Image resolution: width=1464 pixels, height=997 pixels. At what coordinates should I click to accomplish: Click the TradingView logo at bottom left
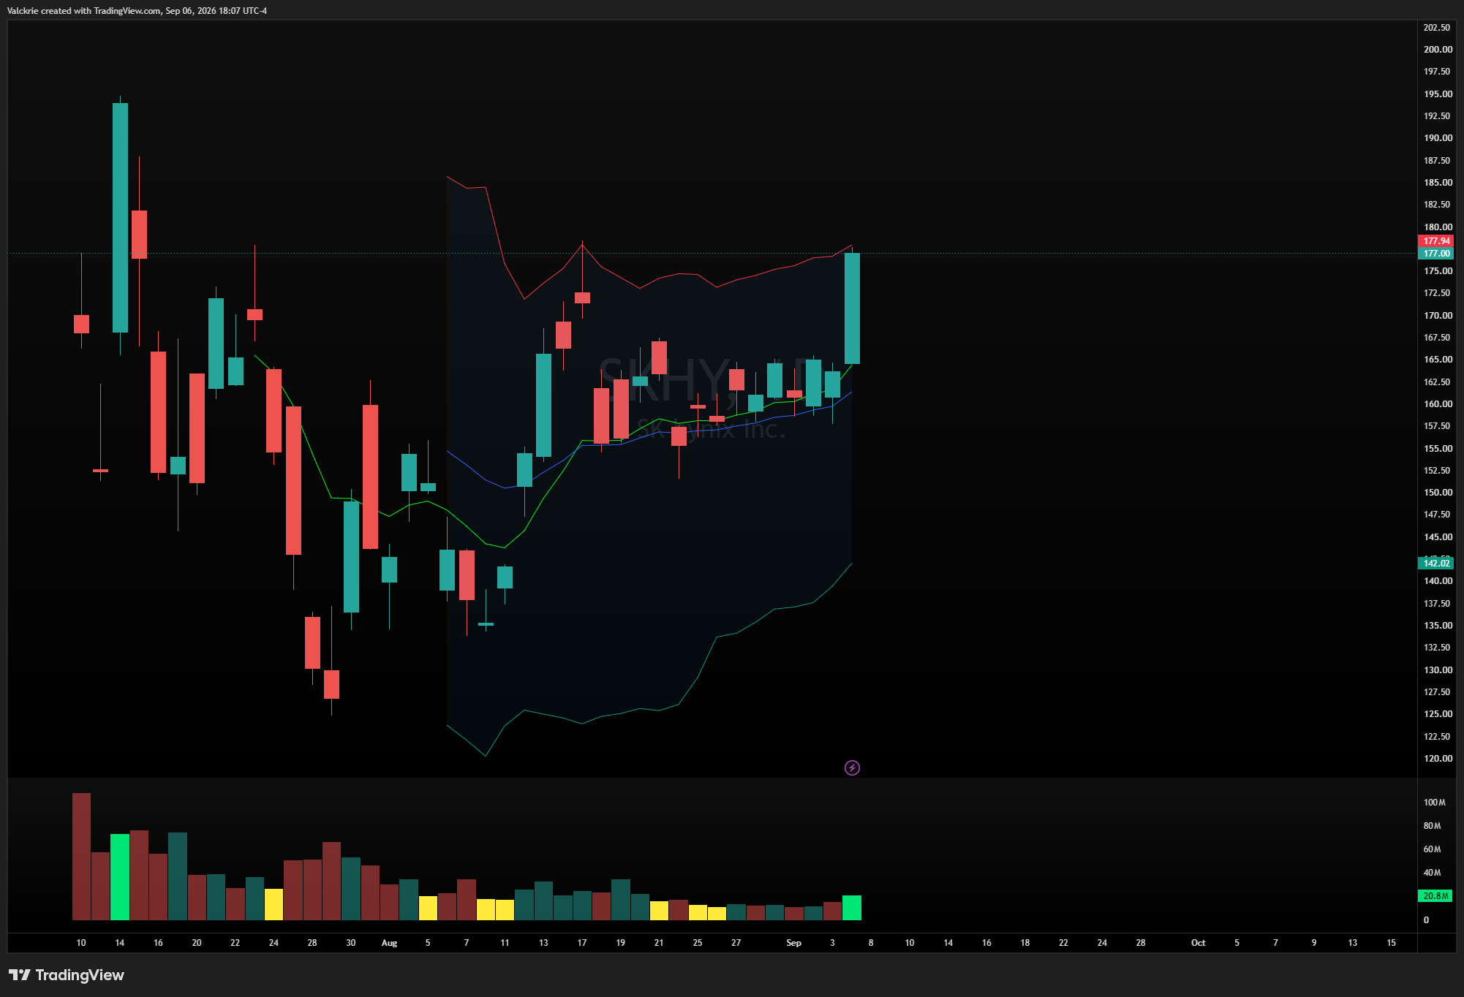coord(67,975)
